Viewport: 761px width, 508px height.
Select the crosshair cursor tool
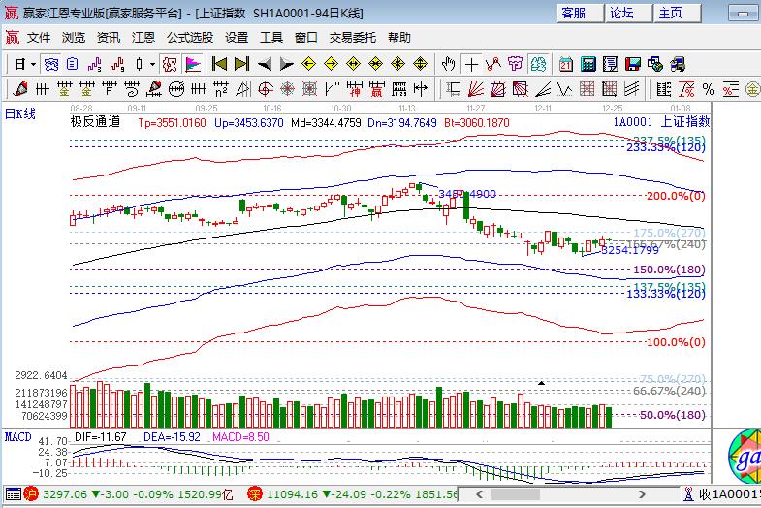click(x=471, y=64)
